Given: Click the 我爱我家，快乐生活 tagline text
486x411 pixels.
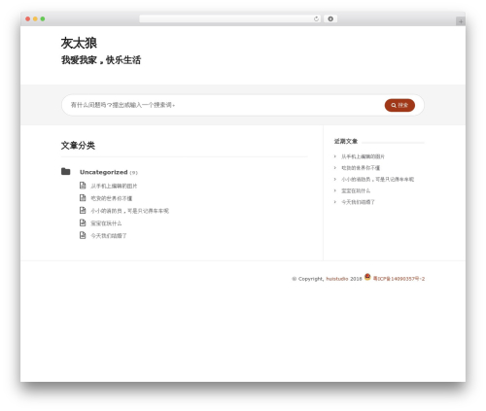Looking at the screenshot, I should (101, 60).
